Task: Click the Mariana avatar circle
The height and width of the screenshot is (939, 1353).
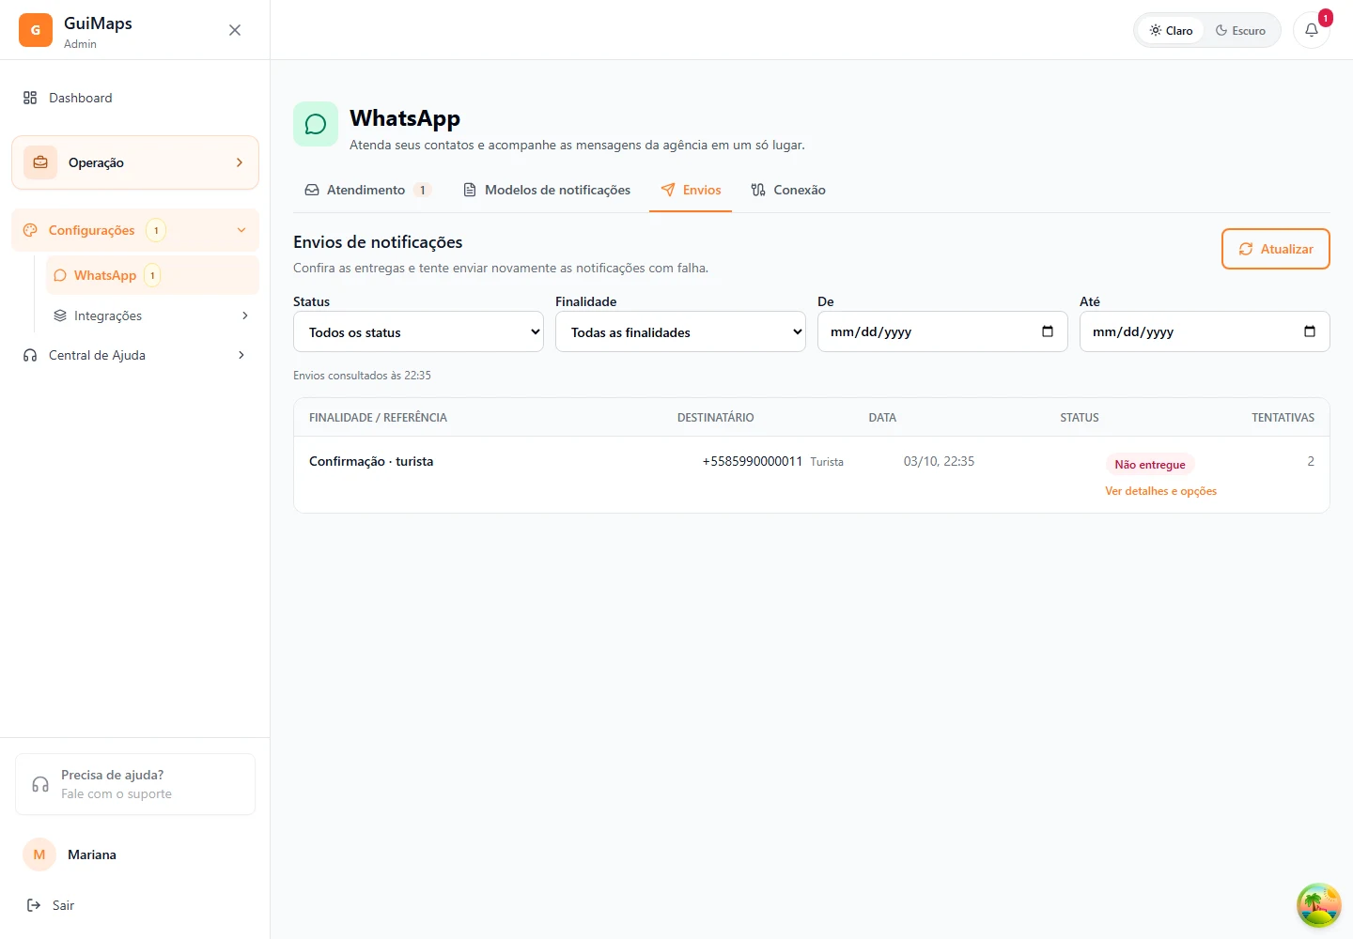Action: pos(39,854)
